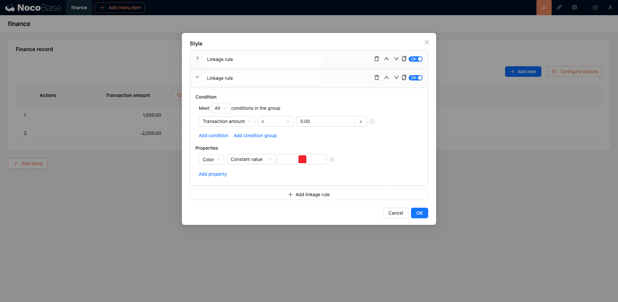Toggle off the first linkage rule switch

[x=416, y=59]
